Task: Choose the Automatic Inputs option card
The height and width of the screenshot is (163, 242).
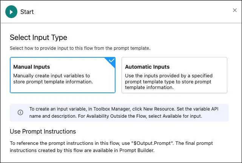Action: pos(174,75)
